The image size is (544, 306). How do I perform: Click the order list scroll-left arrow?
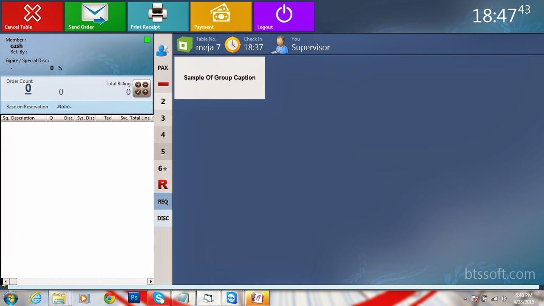point(6,281)
